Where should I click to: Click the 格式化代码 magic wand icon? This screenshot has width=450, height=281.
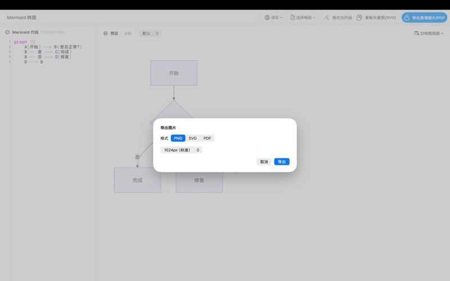coord(327,18)
